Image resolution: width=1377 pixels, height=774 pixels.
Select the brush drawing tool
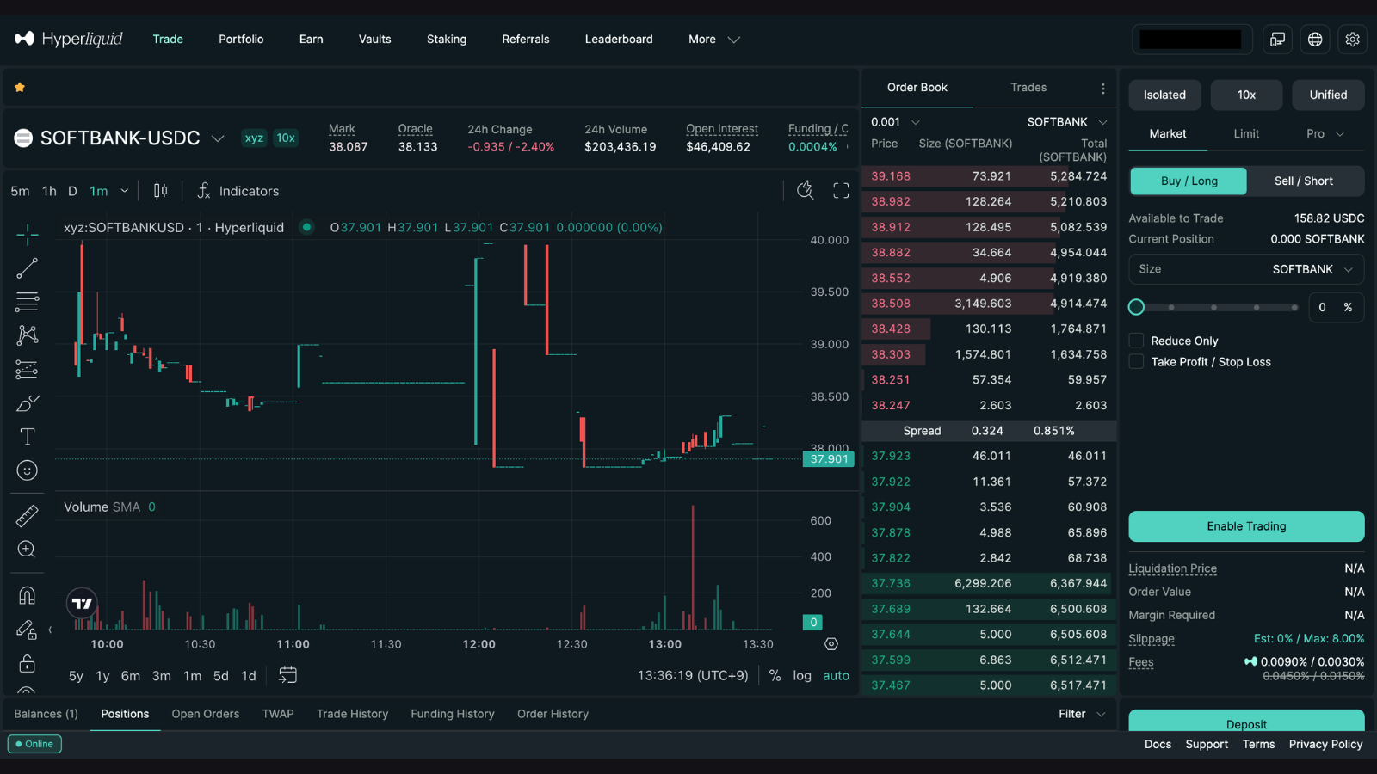pyautogui.click(x=27, y=403)
